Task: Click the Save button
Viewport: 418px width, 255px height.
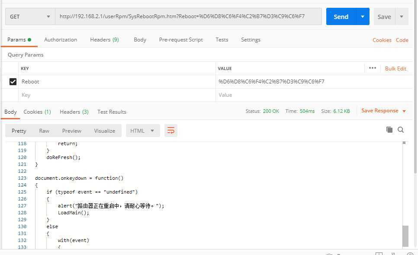Action: tap(384, 16)
